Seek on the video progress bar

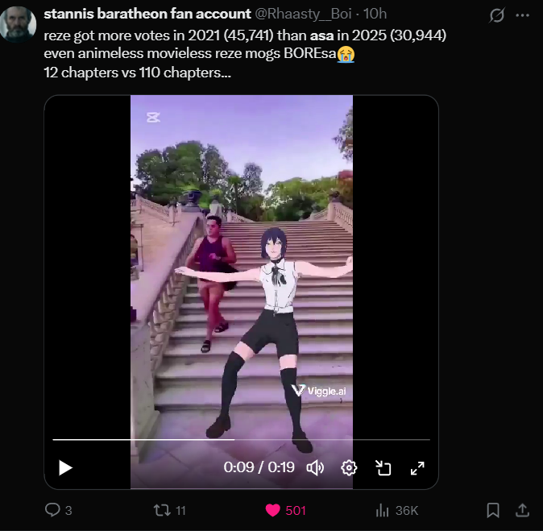point(242,439)
